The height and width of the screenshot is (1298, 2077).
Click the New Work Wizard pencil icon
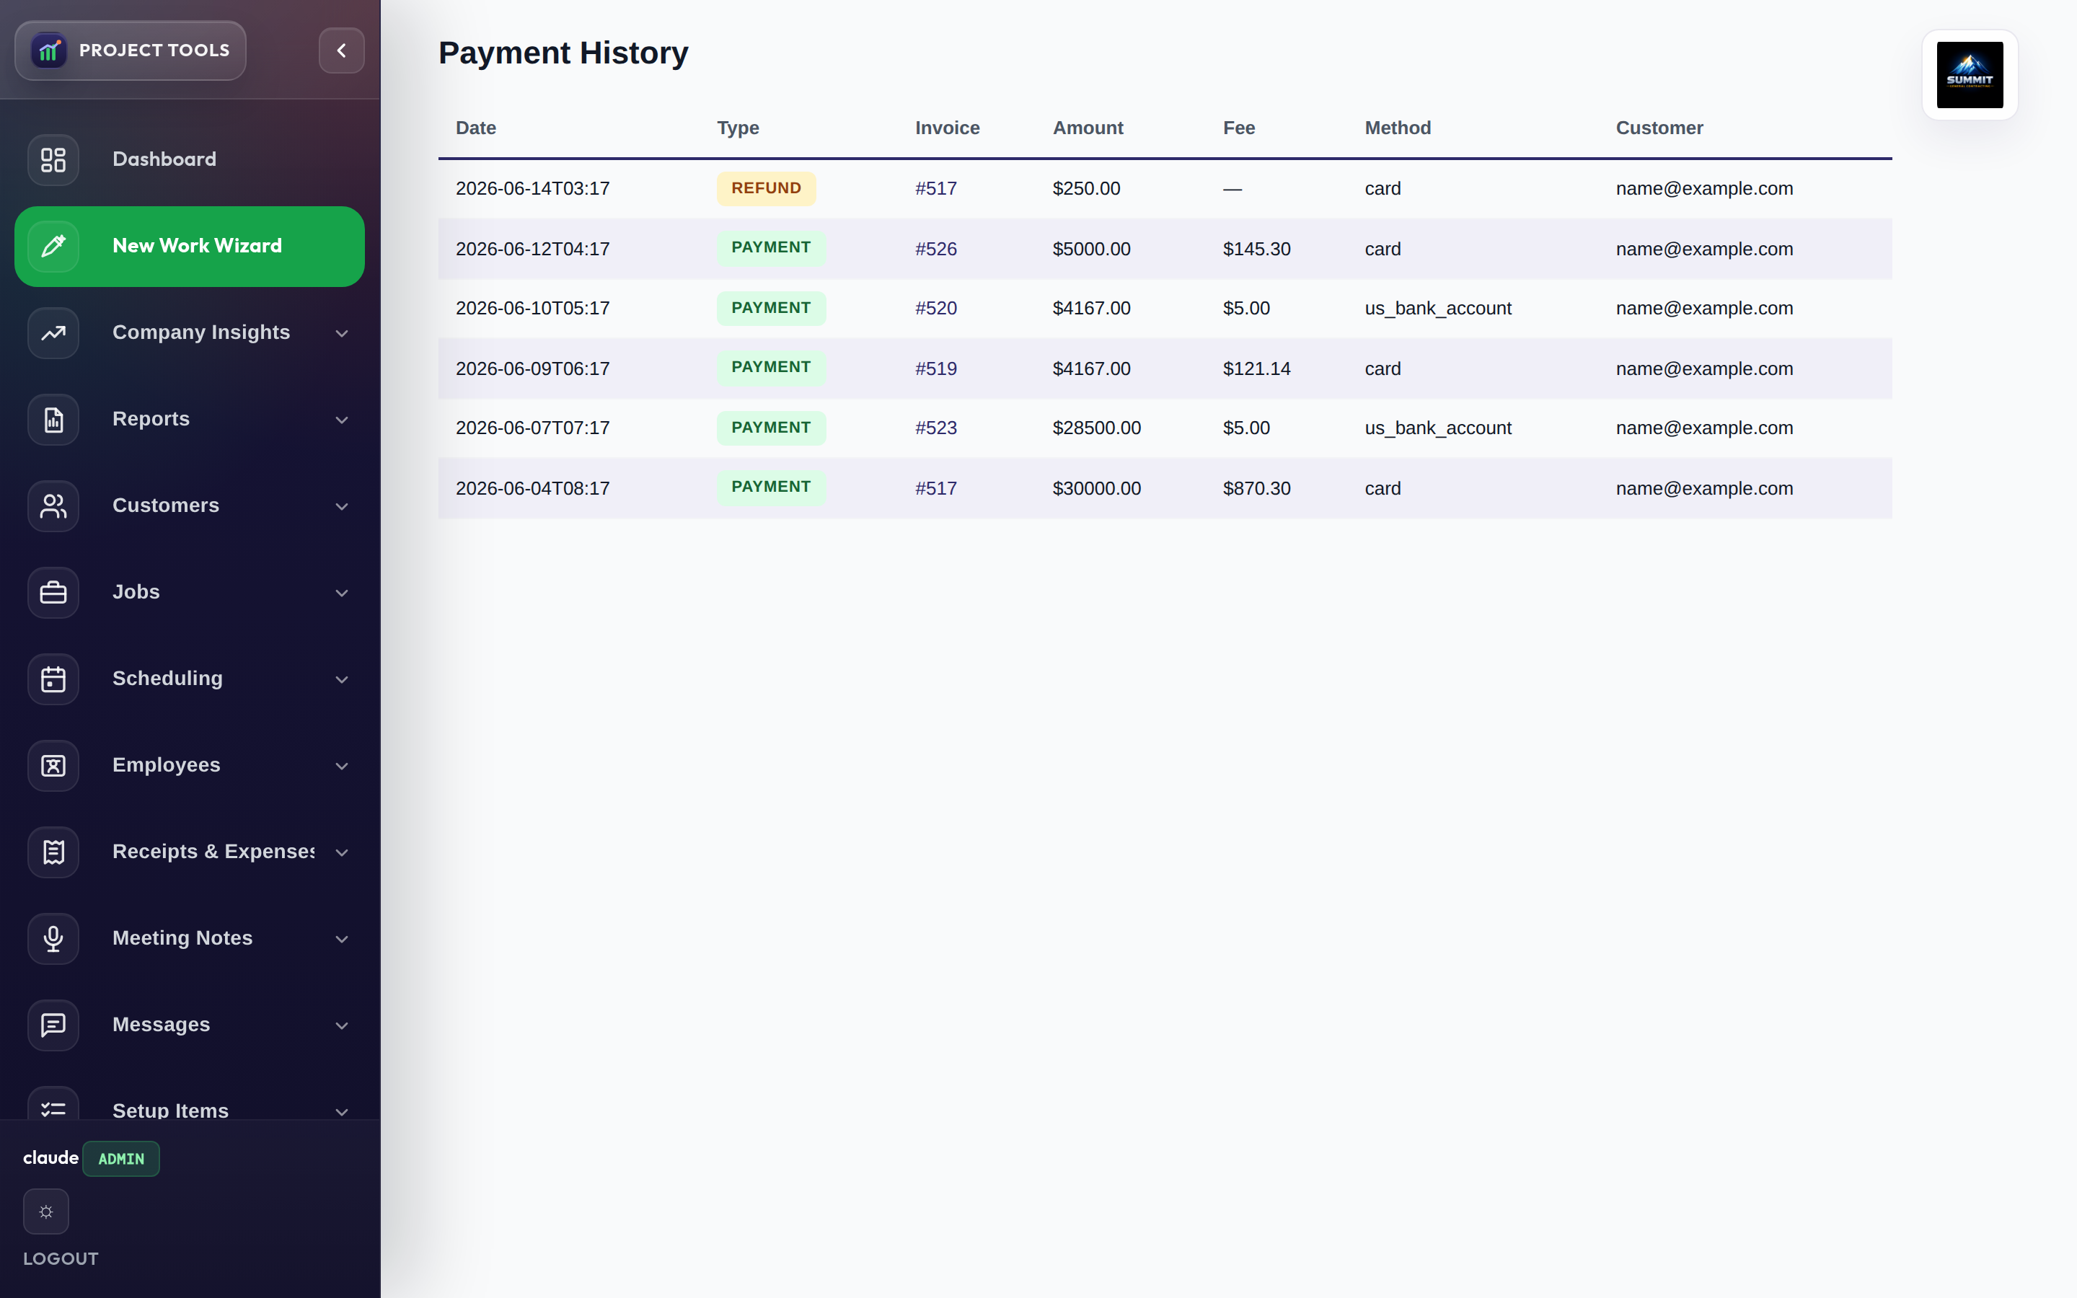(53, 247)
